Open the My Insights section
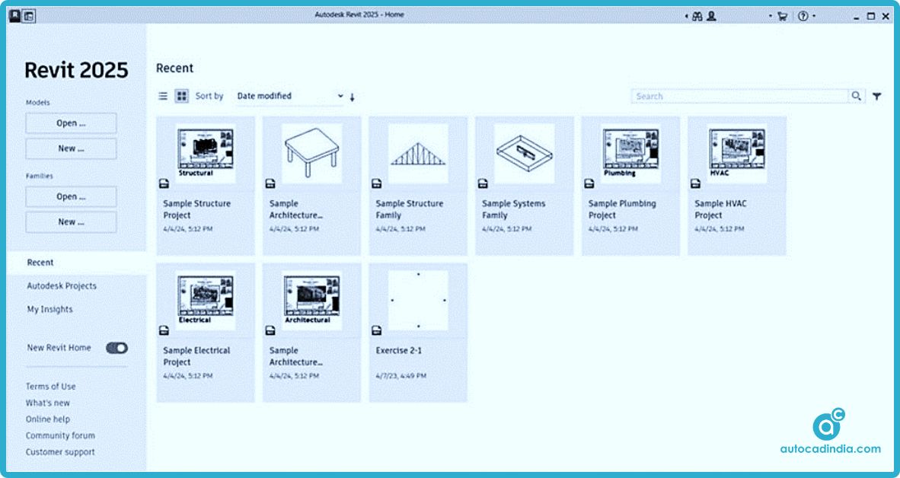900x478 pixels. pyautogui.click(x=49, y=309)
